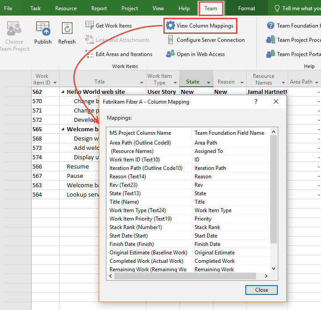321x310 pixels.
Task: Click the Publish icon
Action: 43,28
